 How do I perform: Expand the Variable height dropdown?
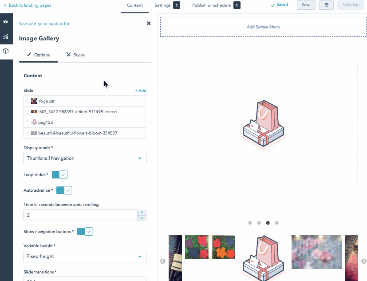(85, 257)
